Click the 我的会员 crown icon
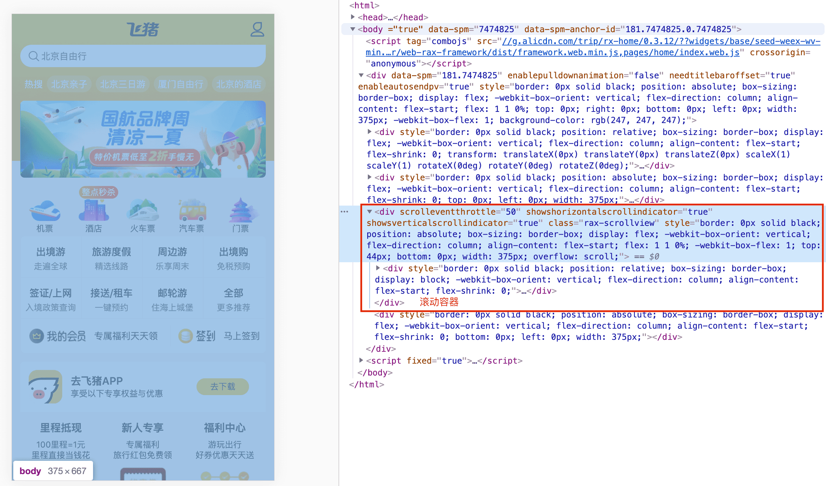Viewport: 826px width, 486px height. coord(36,336)
